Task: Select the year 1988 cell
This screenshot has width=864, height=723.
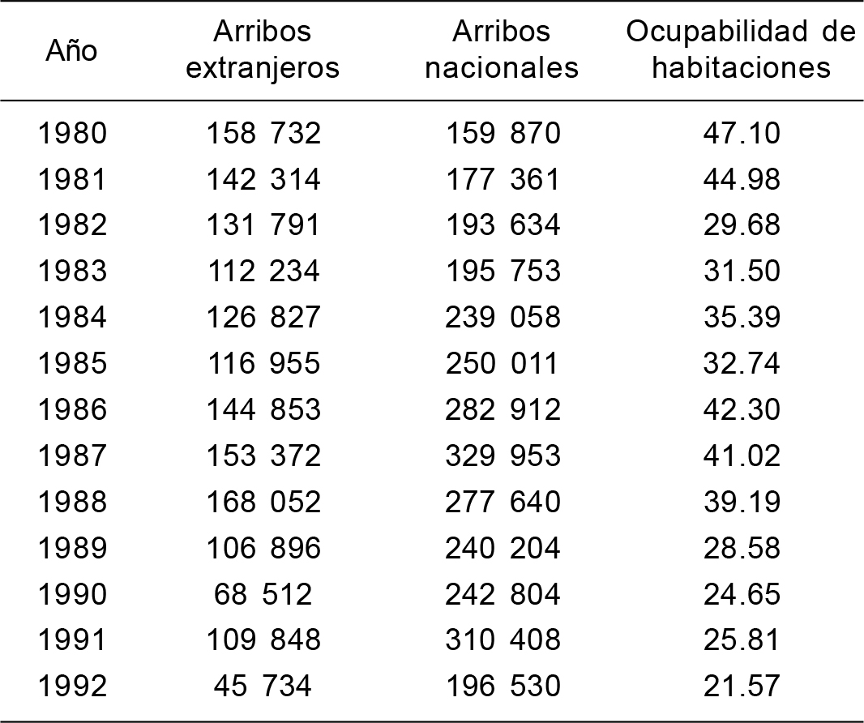Action: tap(72, 503)
